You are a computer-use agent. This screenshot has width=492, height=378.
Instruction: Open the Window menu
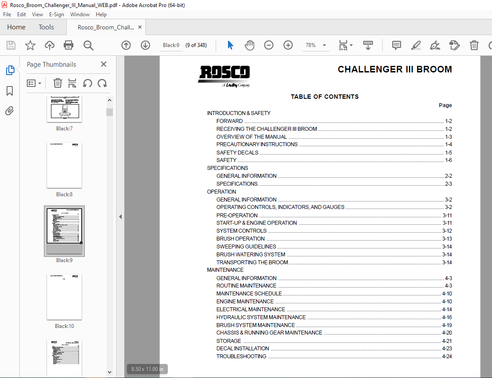click(x=80, y=14)
